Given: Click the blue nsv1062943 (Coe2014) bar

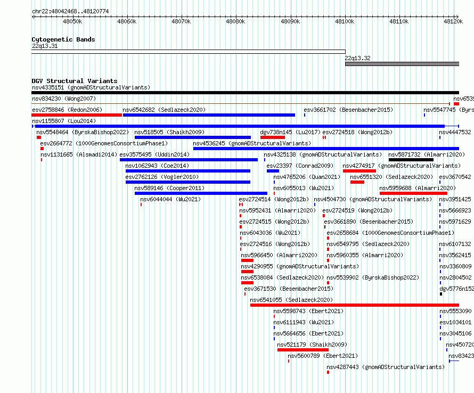Looking at the screenshot, I should [x=187, y=171].
